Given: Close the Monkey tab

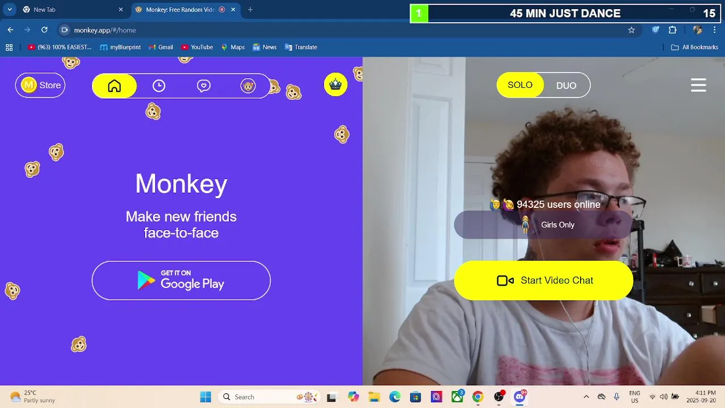Looking at the screenshot, I should pos(233,10).
